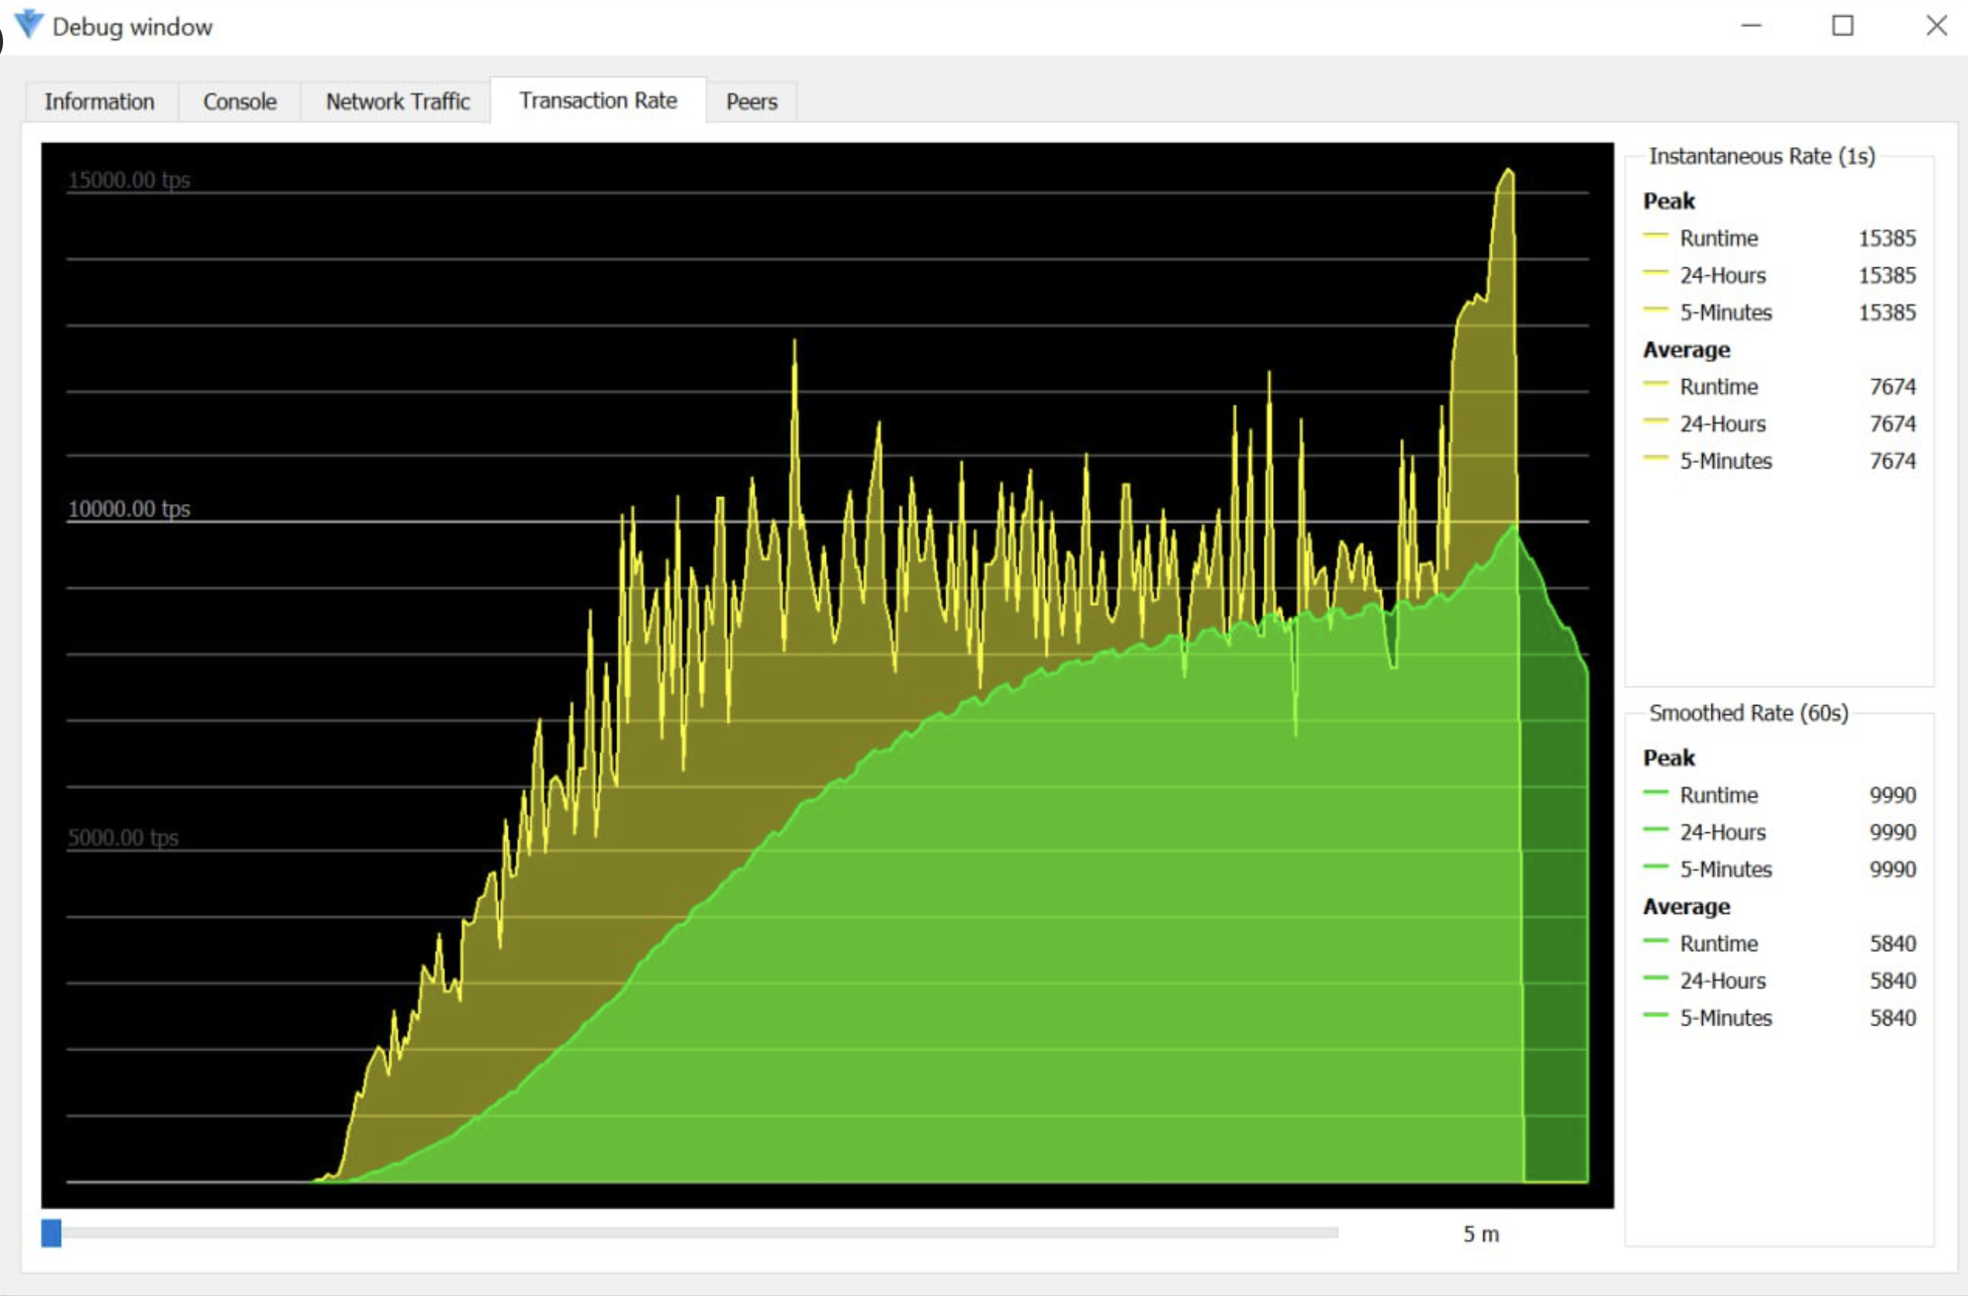
Task: Click the 15385 instantaneous peak runtime value
Action: tap(1886, 238)
